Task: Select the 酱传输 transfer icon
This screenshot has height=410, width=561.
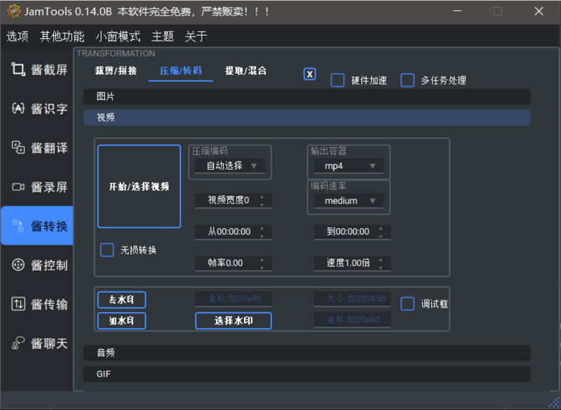Action: click(x=19, y=304)
